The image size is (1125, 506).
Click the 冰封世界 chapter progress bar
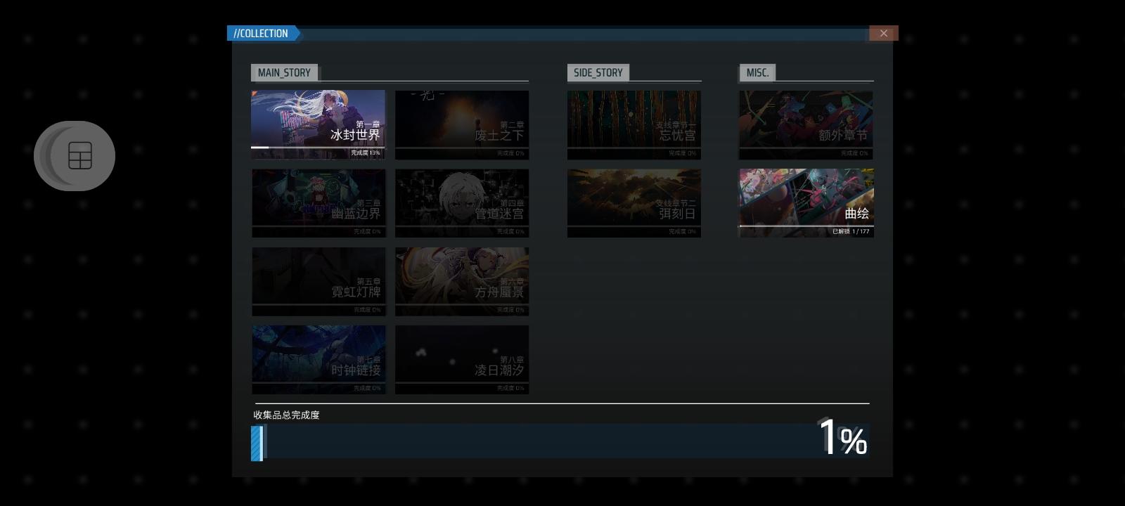pos(318,147)
